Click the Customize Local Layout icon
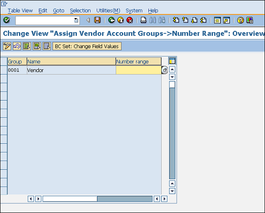This screenshot has width=265, height=213. pyautogui.click(x=250, y=20)
